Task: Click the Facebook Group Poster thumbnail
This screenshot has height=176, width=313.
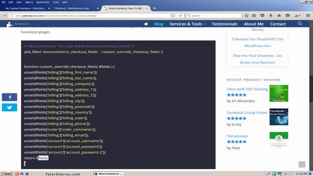Action: tap(279, 117)
